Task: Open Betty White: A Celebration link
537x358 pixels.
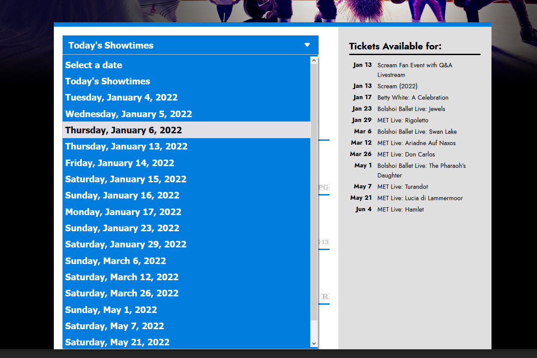Action: point(413,97)
